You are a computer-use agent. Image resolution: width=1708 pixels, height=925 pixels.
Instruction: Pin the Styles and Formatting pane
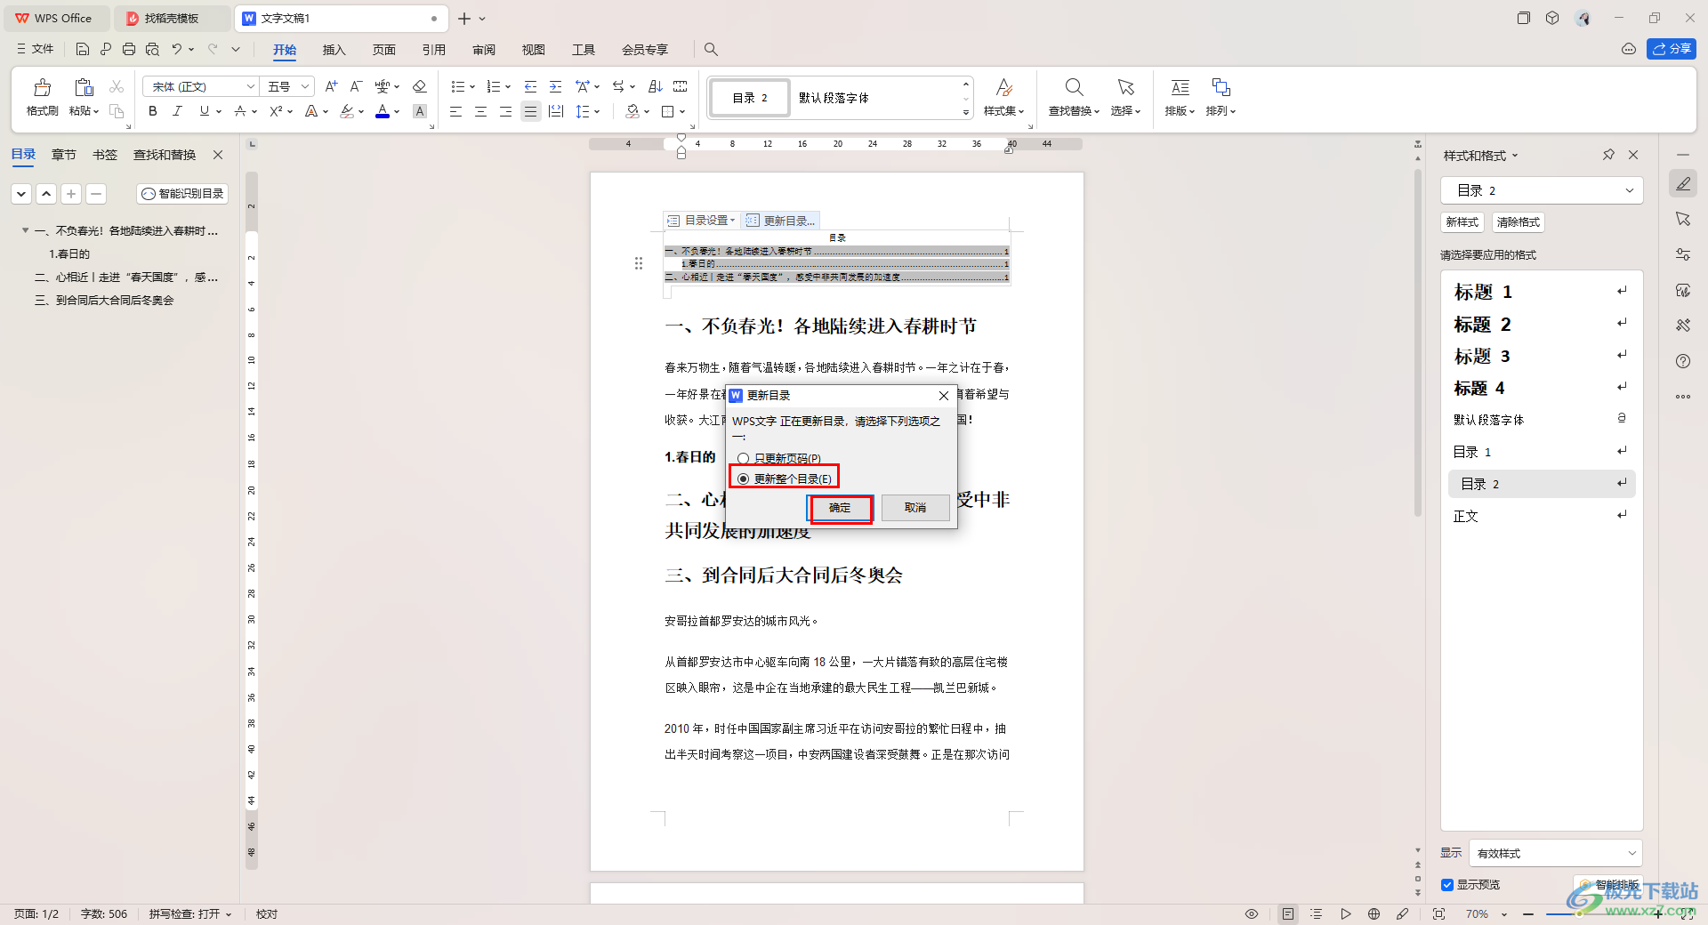coord(1608,155)
